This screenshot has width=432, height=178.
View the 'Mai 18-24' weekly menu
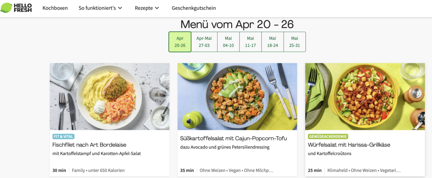pos(272,41)
